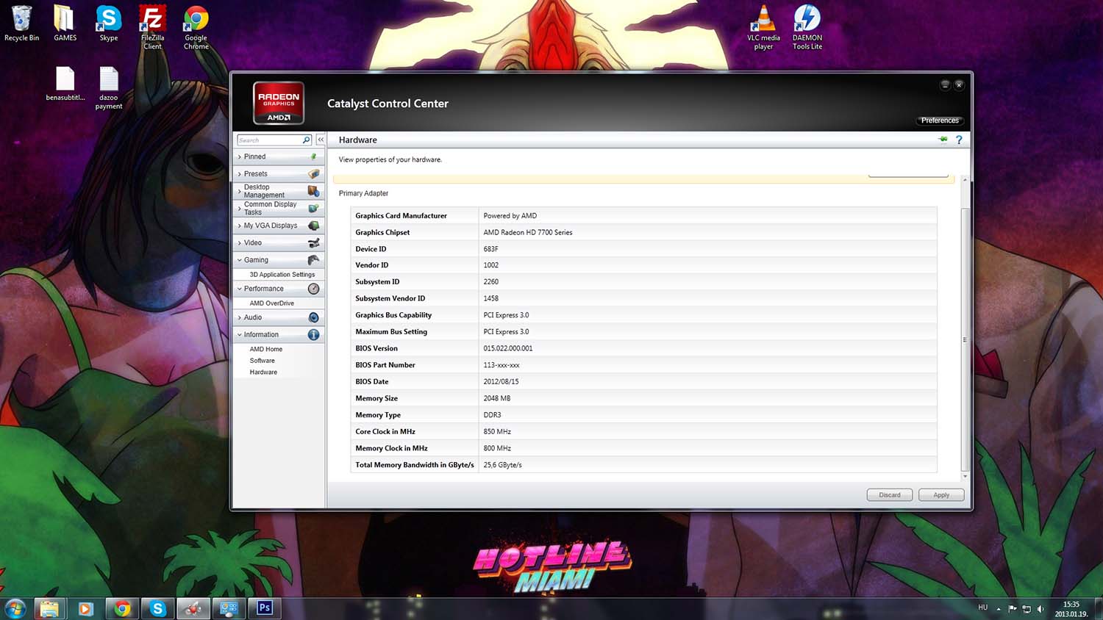The image size is (1103, 620).
Task: Click the pin icon on the Pinned row
Action: click(x=314, y=156)
